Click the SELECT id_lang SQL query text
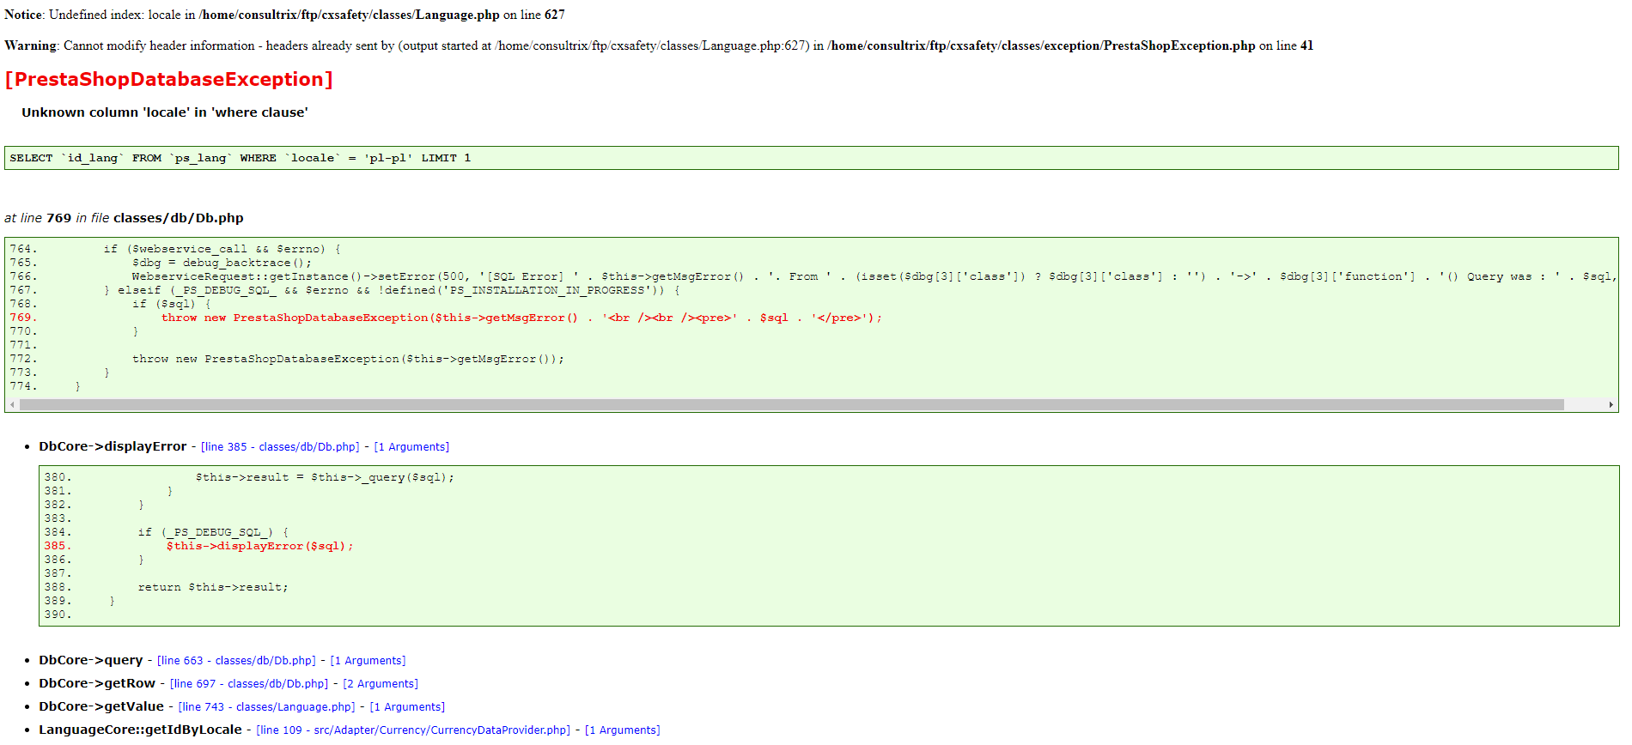Screen dimensions: 1632x745 pyautogui.click(x=241, y=158)
